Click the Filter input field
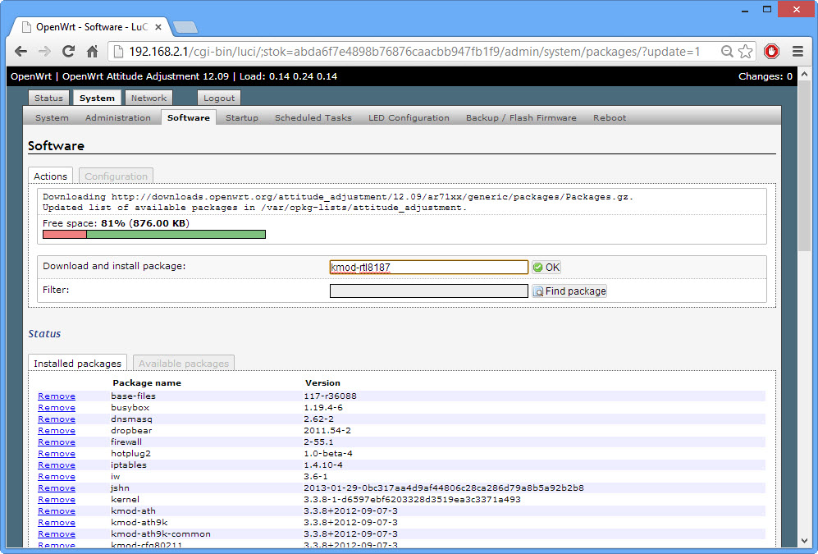Screen dimensions: 818x554 429,291
